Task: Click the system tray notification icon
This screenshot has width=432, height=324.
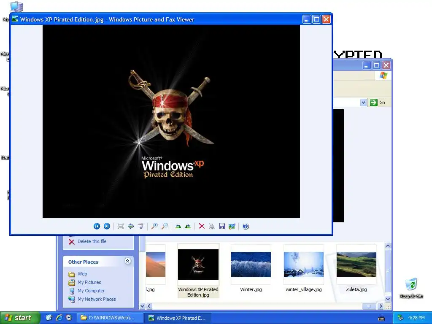Action: [400, 318]
